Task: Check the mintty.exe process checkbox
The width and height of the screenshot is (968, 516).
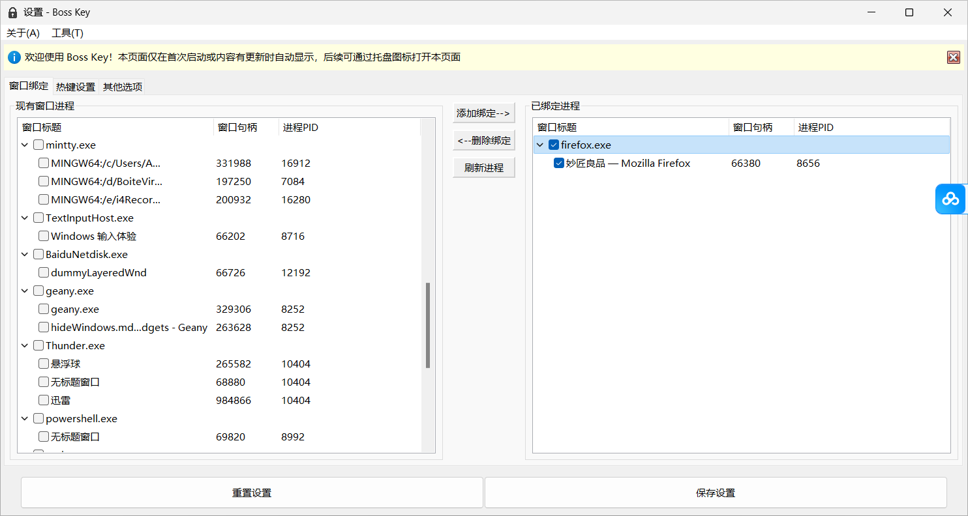Action: click(38, 145)
